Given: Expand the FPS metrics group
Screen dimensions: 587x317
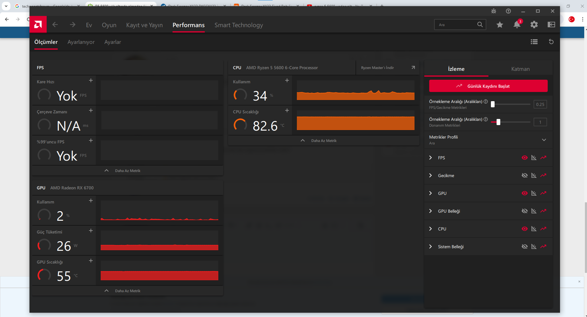Looking at the screenshot, I should [430, 158].
